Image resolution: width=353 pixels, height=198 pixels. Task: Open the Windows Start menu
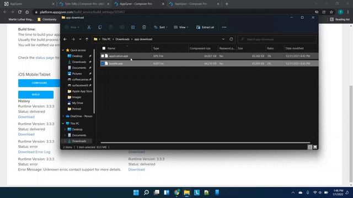136,193
